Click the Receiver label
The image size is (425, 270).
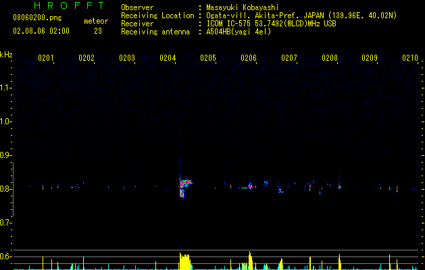(x=137, y=24)
